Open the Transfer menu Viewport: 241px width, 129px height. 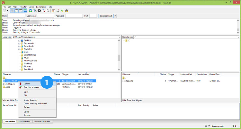[x=23, y=7]
